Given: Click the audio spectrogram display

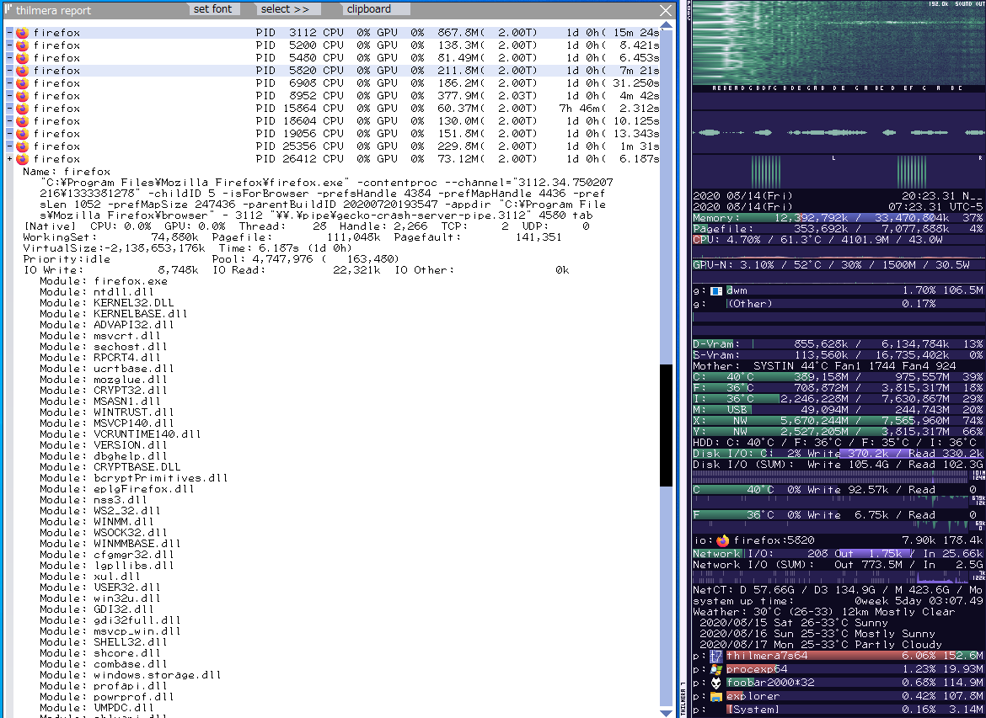Looking at the screenshot, I should 839,43.
